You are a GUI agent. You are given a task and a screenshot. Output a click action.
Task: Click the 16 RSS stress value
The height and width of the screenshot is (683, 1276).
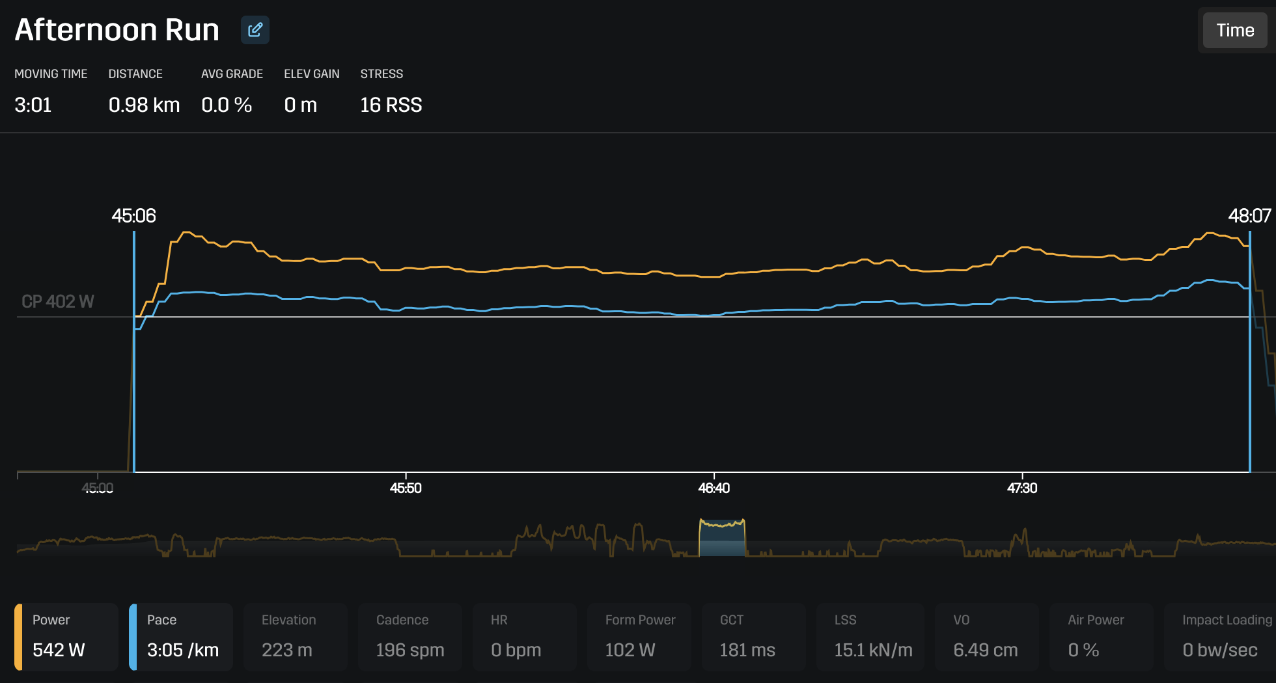click(x=391, y=105)
